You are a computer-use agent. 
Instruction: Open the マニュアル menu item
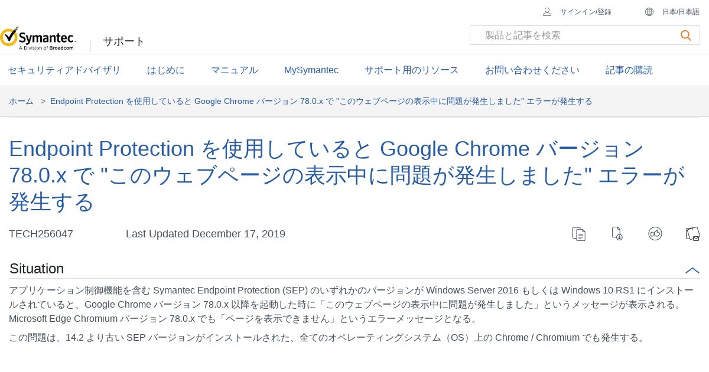click(x=235, y=70)
